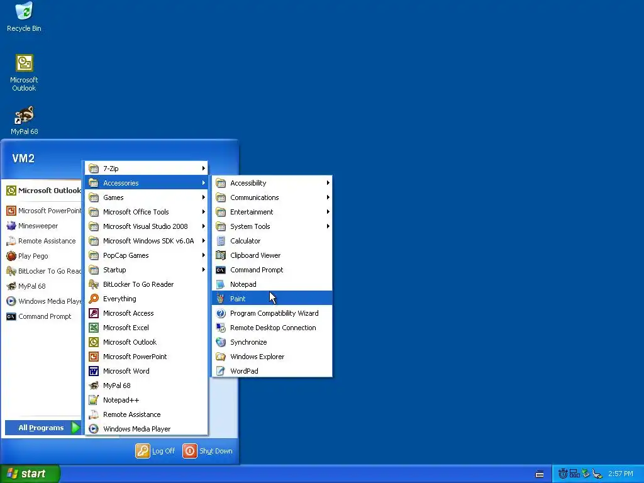Select Microsoft Outlook in All Programs list
The width and height of the screenshot is (644, 483).
(x=146, y=342)
